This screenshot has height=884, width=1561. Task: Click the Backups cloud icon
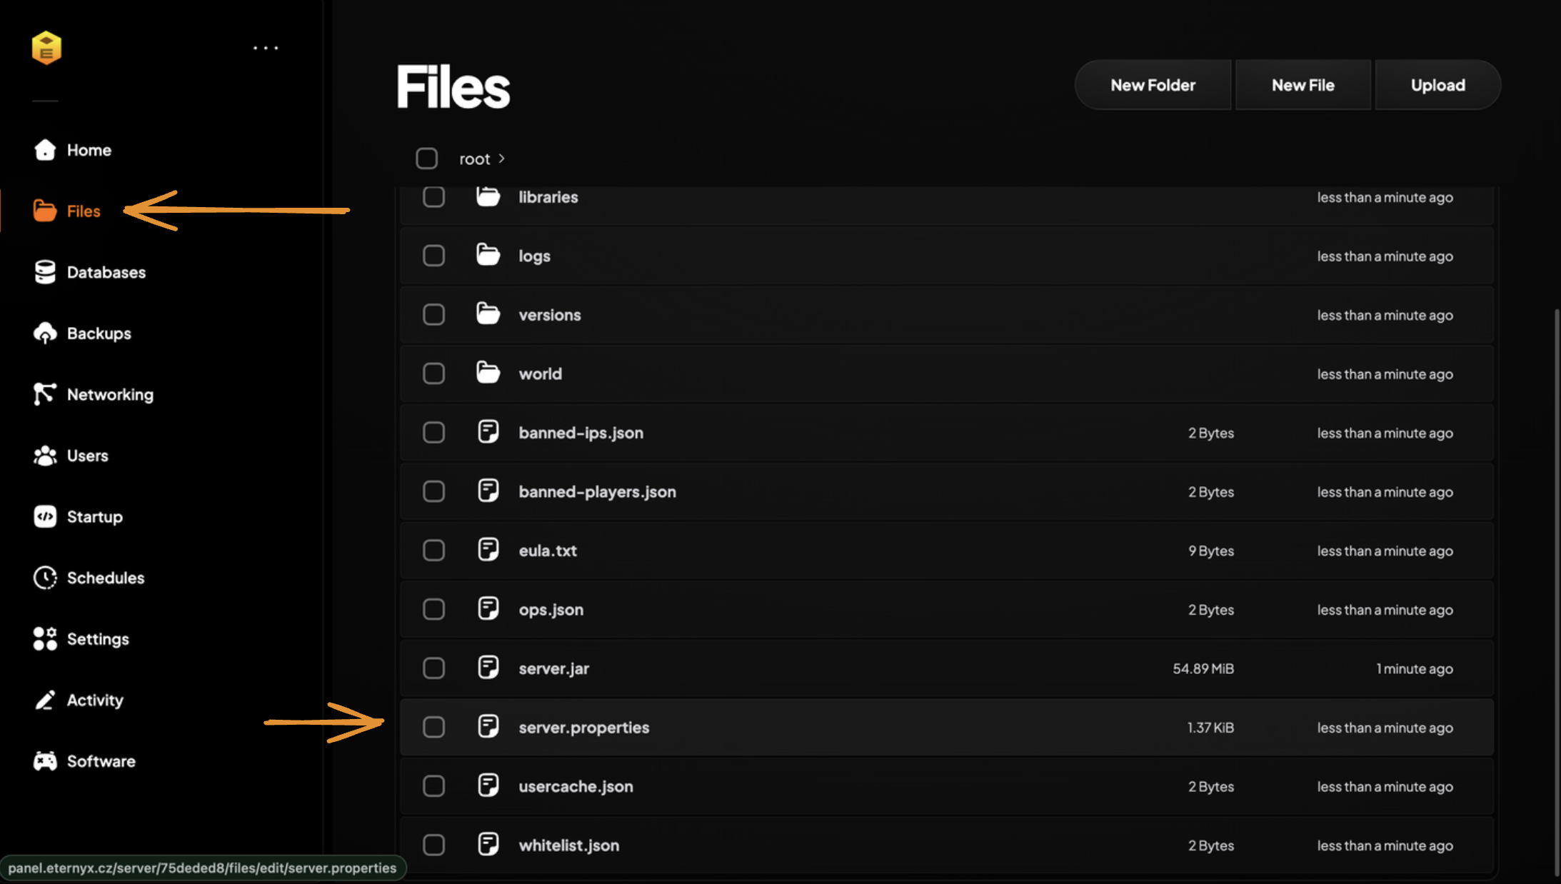(x=45, y=333)
